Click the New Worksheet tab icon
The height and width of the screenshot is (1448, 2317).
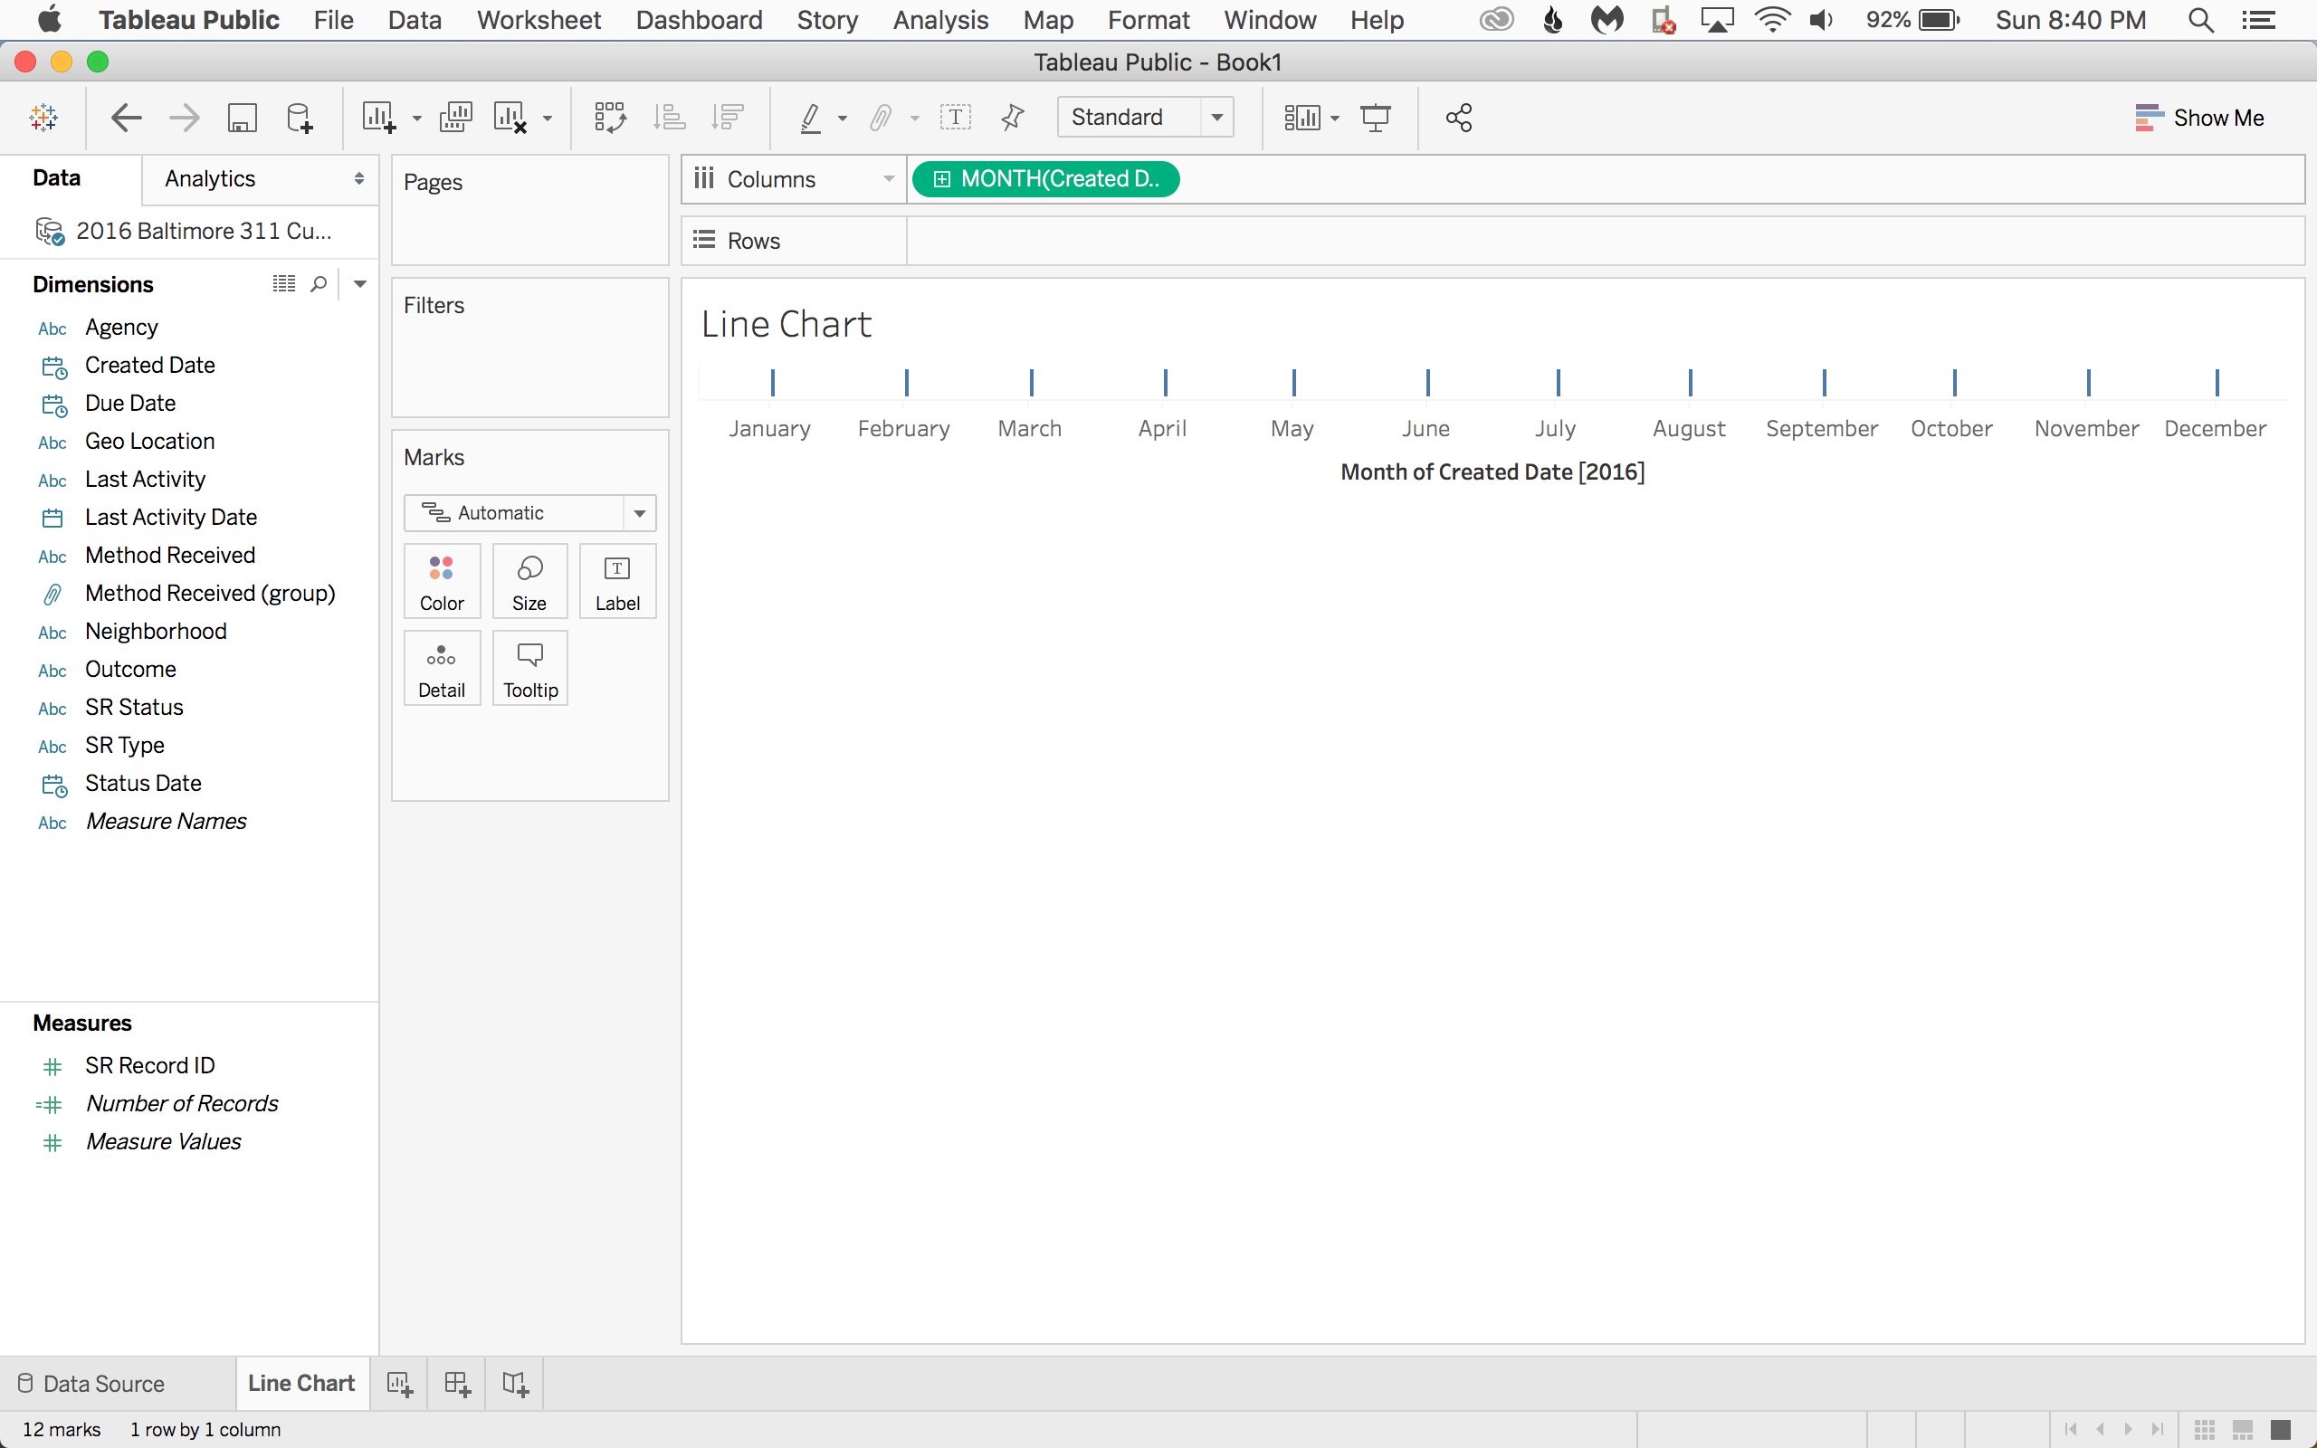[x=399, y=1384]
